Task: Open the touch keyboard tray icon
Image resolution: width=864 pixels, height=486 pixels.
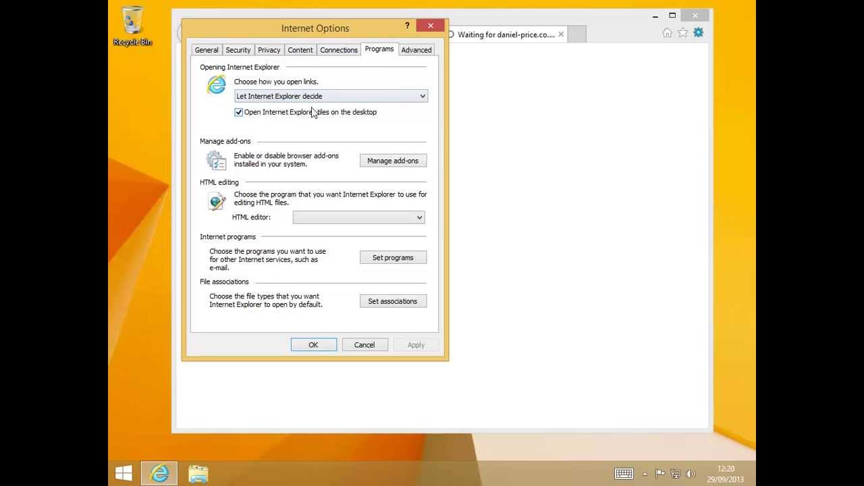Action: click(624, 474)
